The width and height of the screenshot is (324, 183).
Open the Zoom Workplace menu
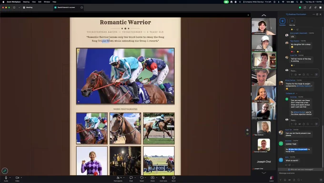tap(14, 2)
